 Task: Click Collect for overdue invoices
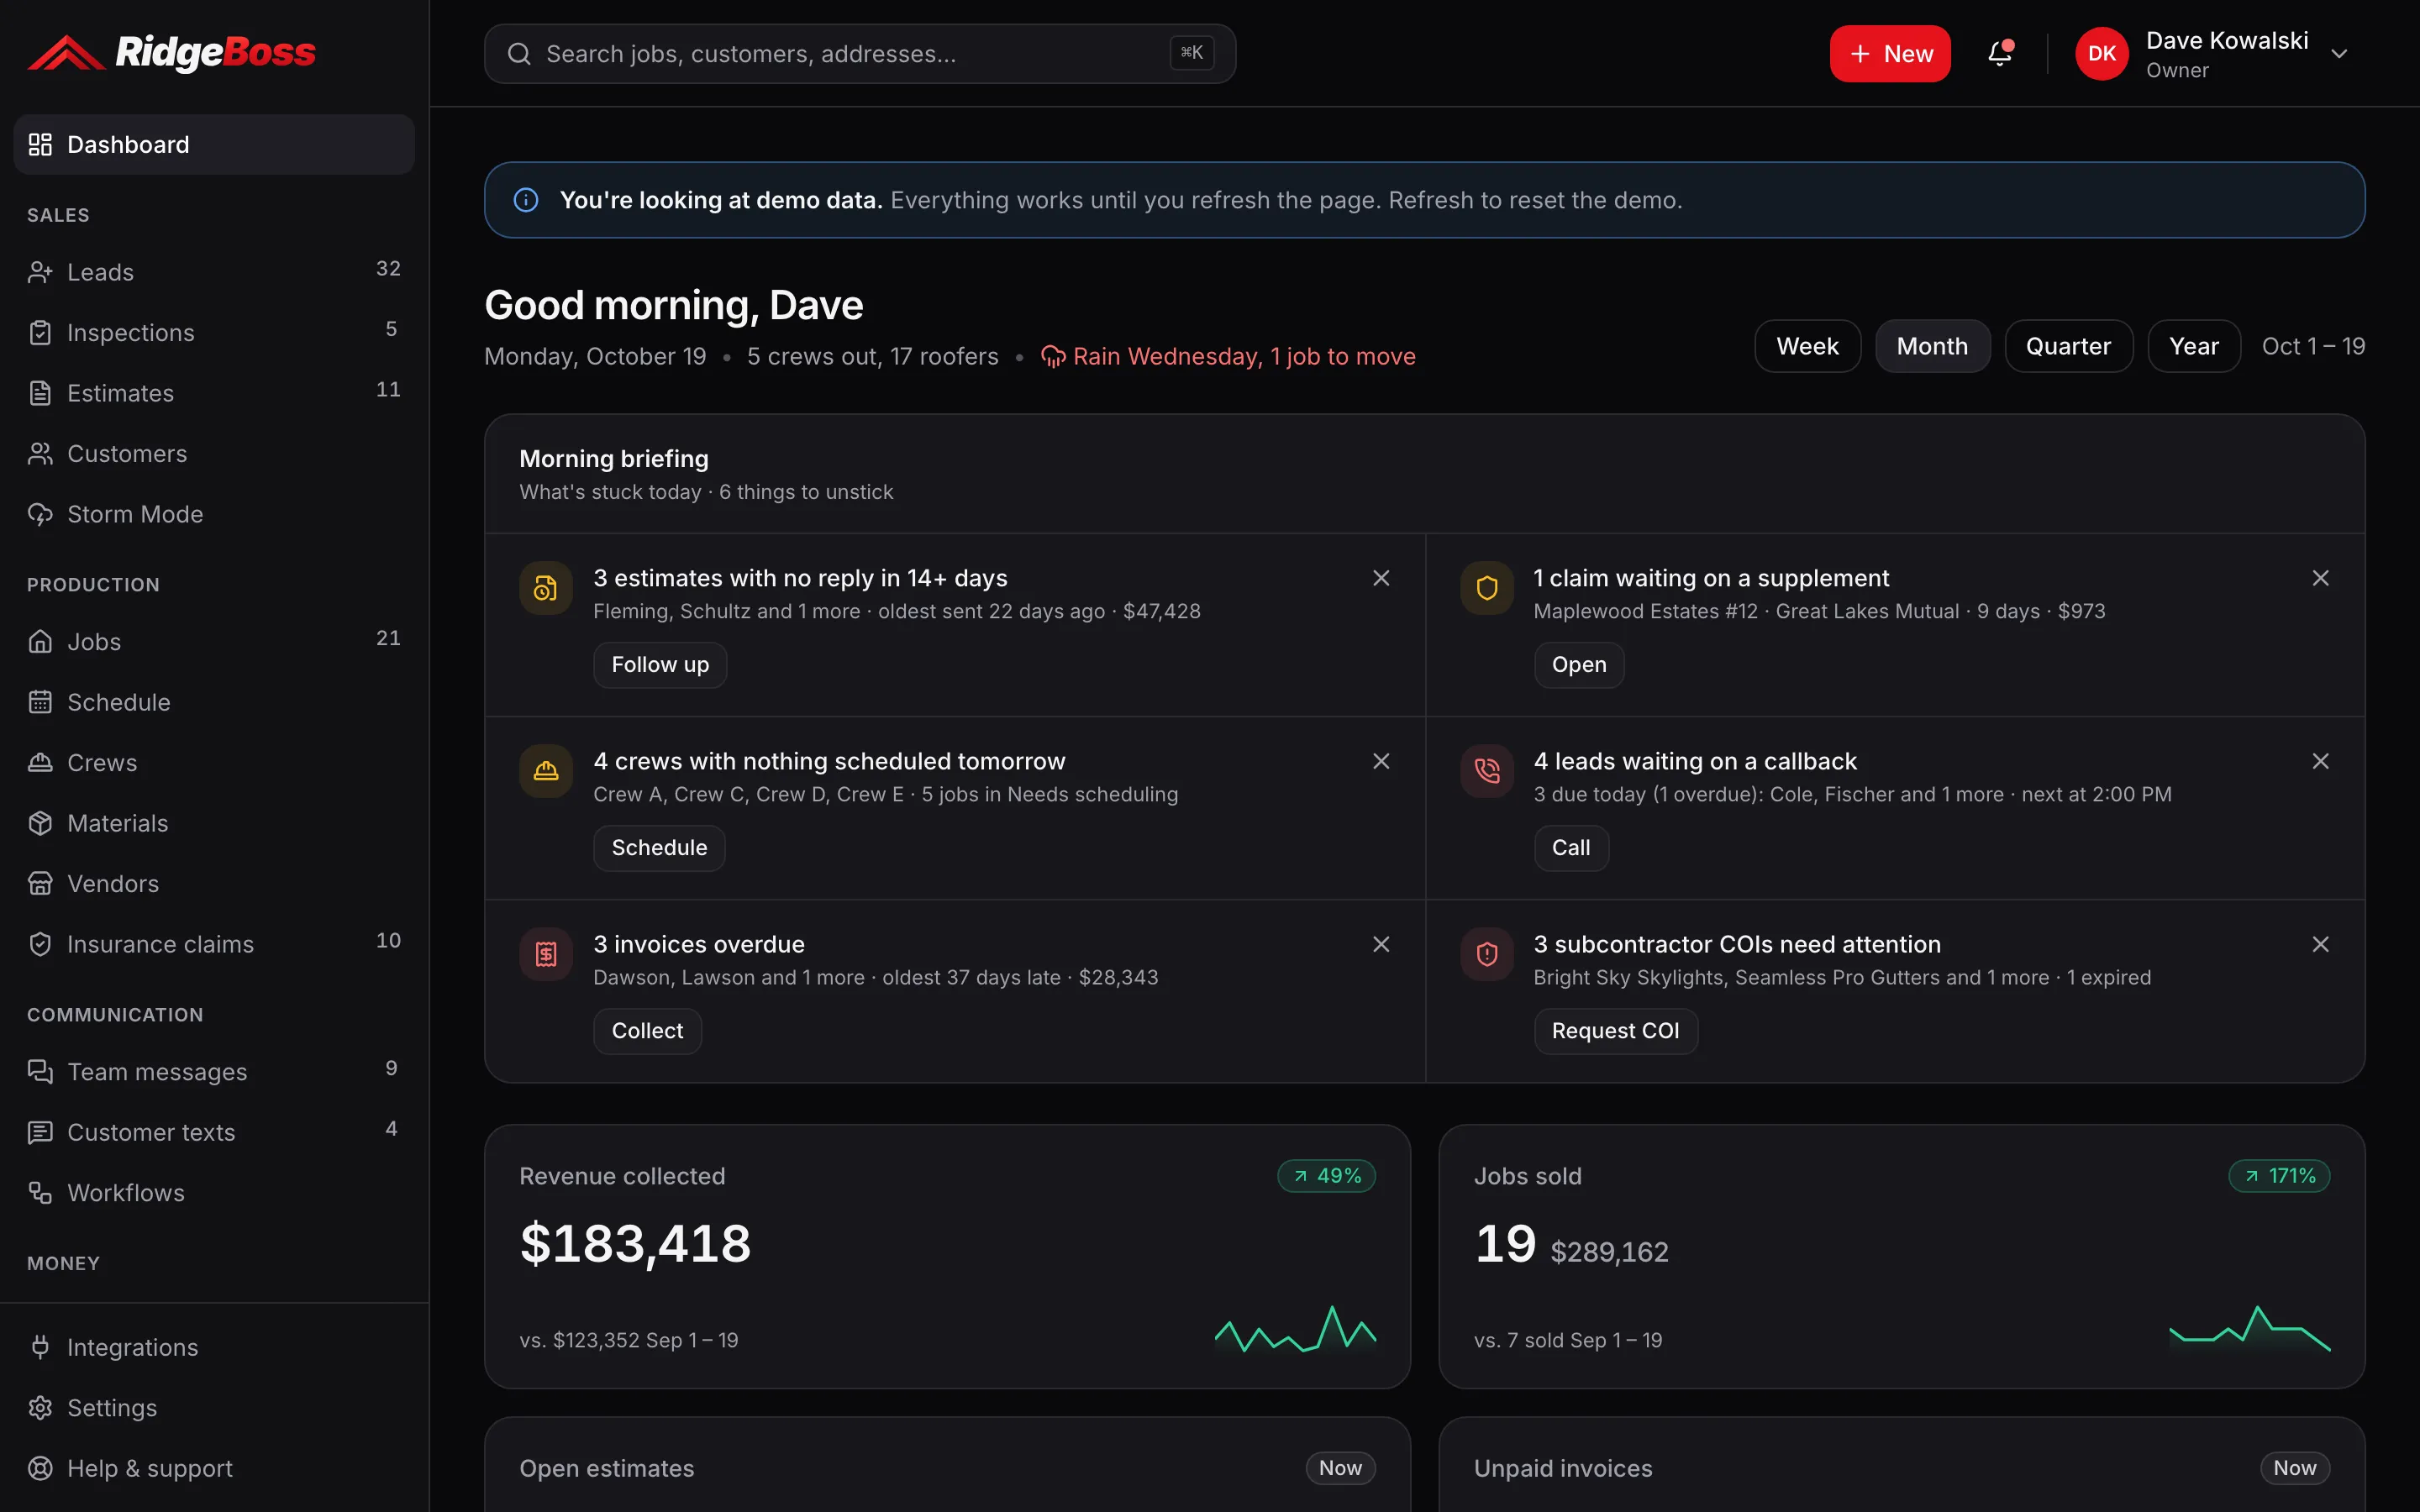(647, 1031)
